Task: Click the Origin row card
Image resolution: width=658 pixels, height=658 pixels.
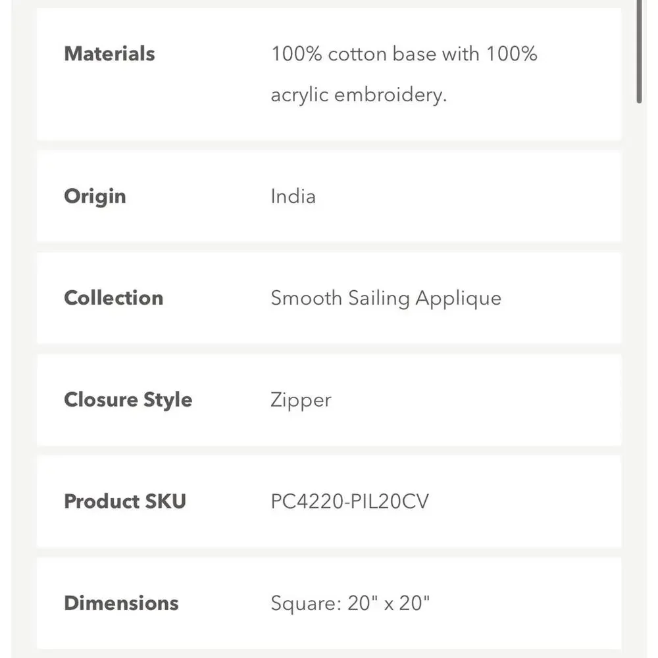Action: pyautogui.click(x=328, y=196)
